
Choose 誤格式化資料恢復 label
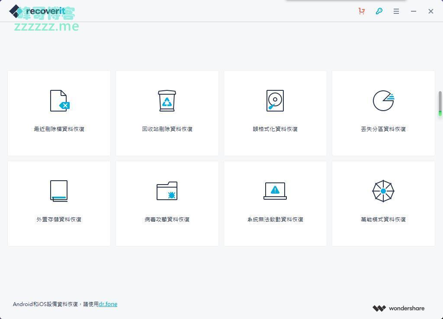275,129
